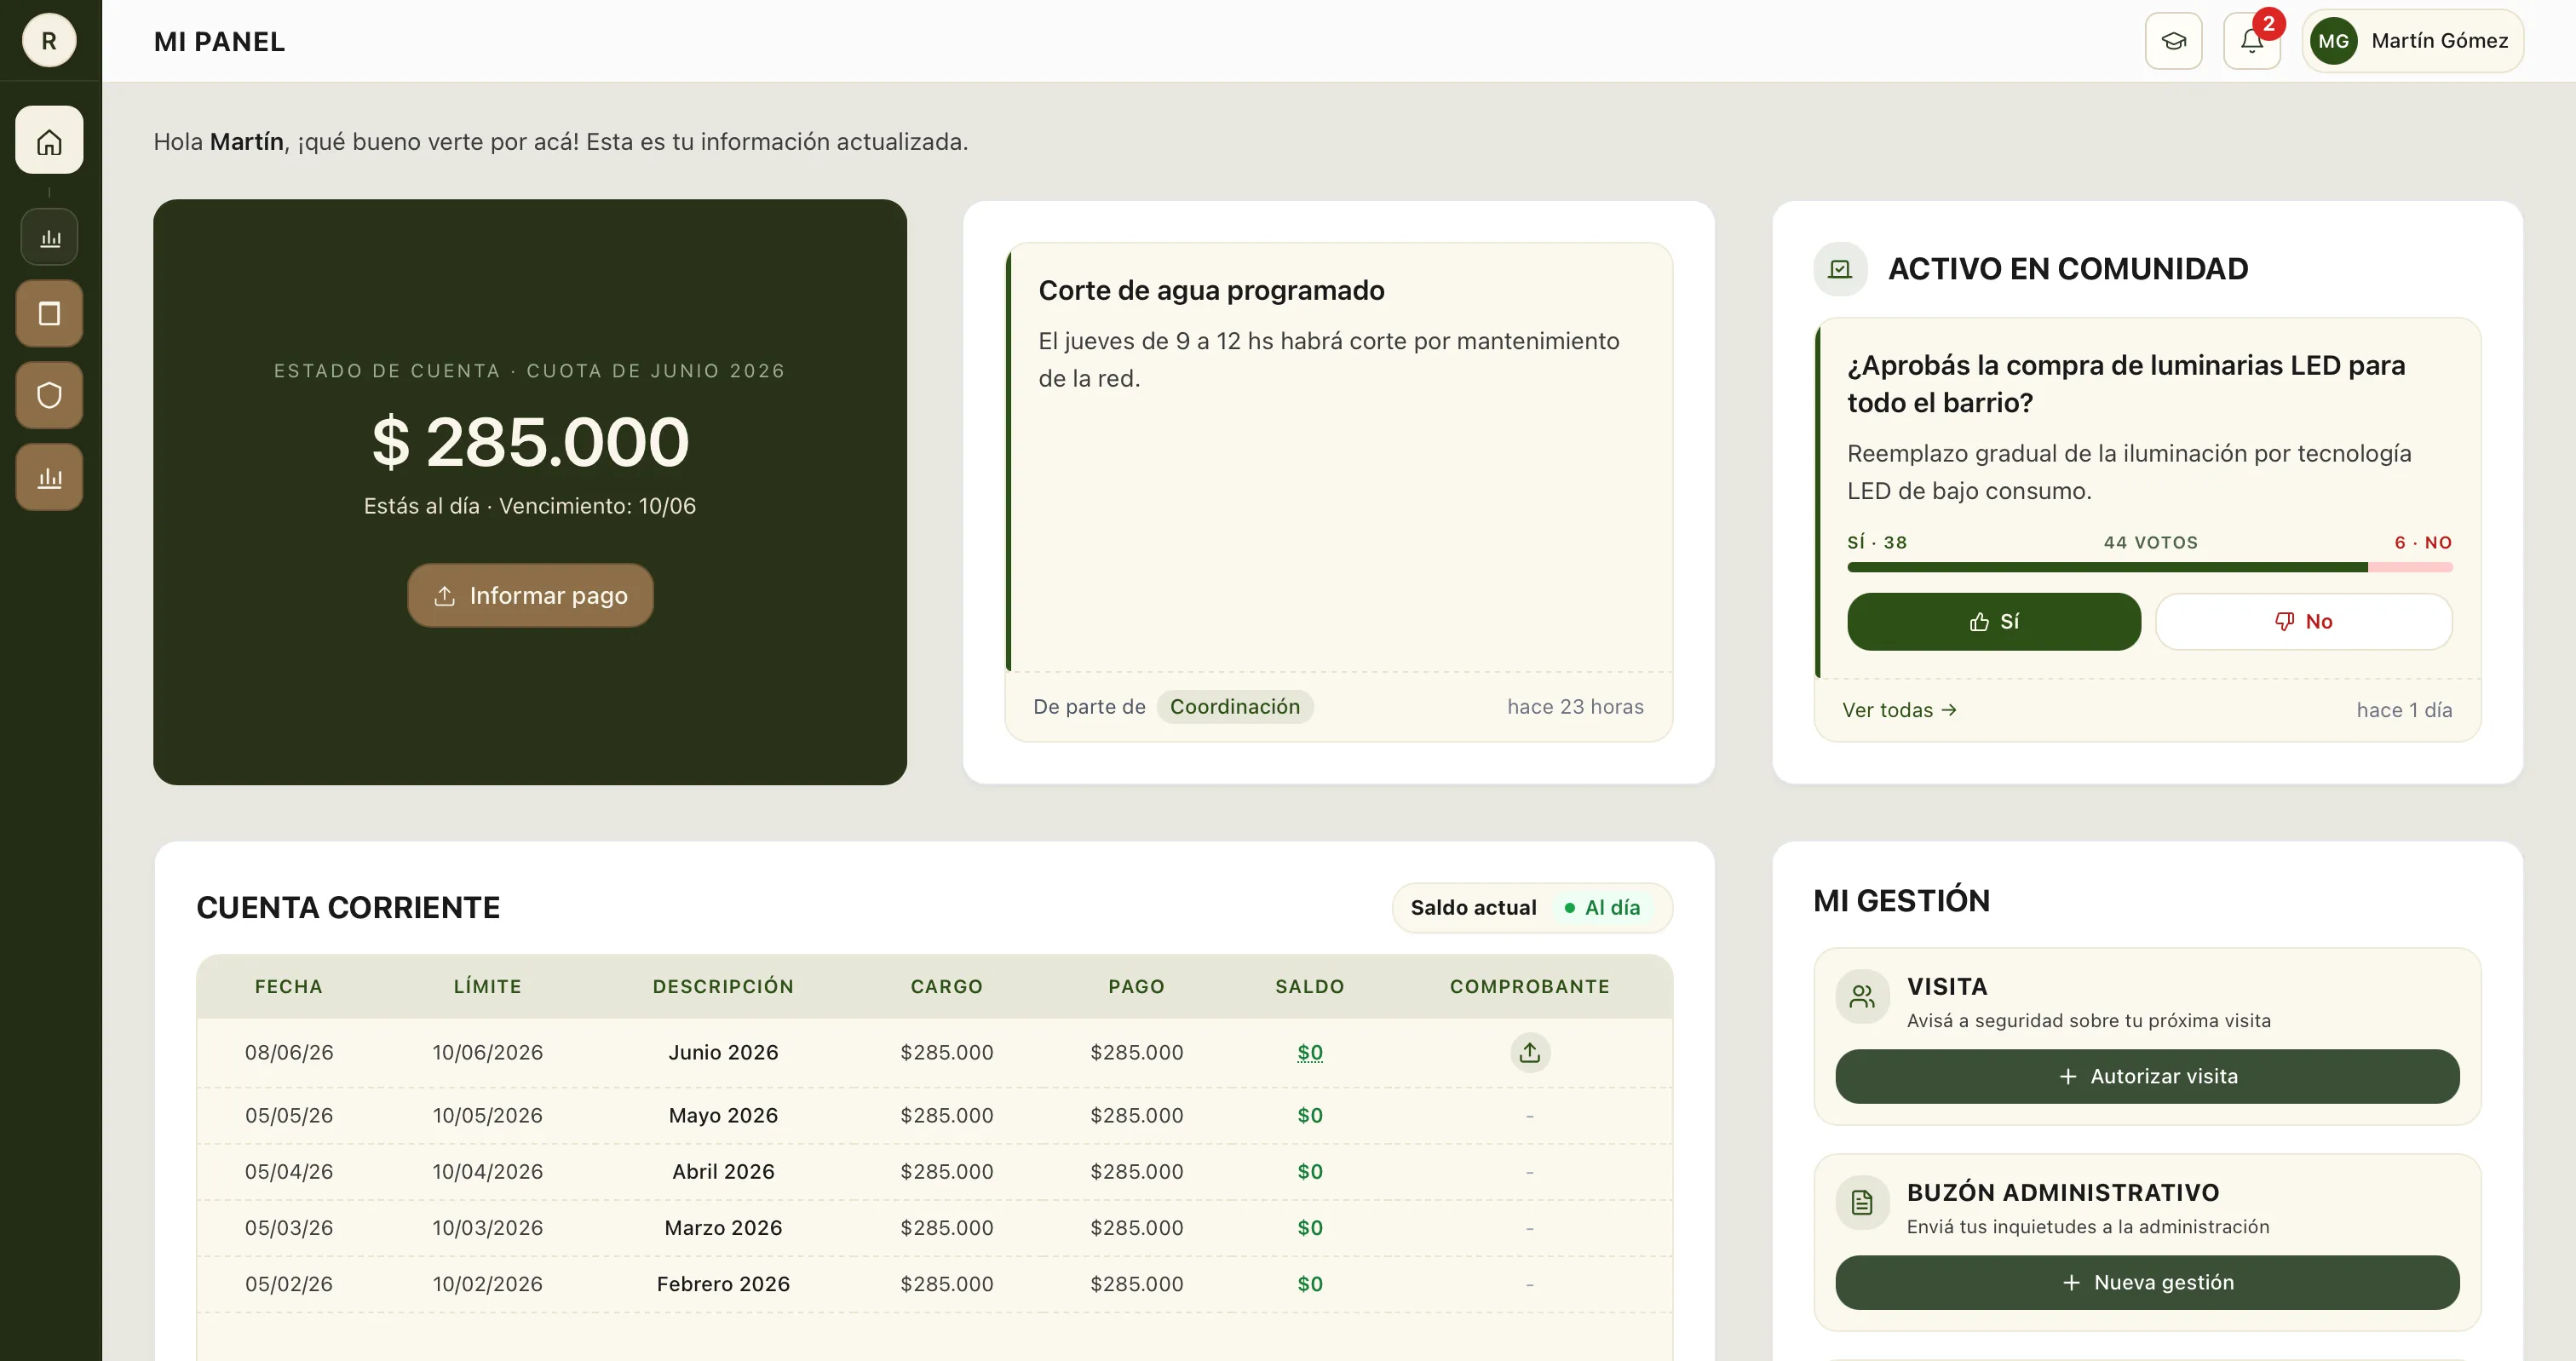Click Nueva gestión button
The image size is (2576, 1361).
point(2147,1283)
